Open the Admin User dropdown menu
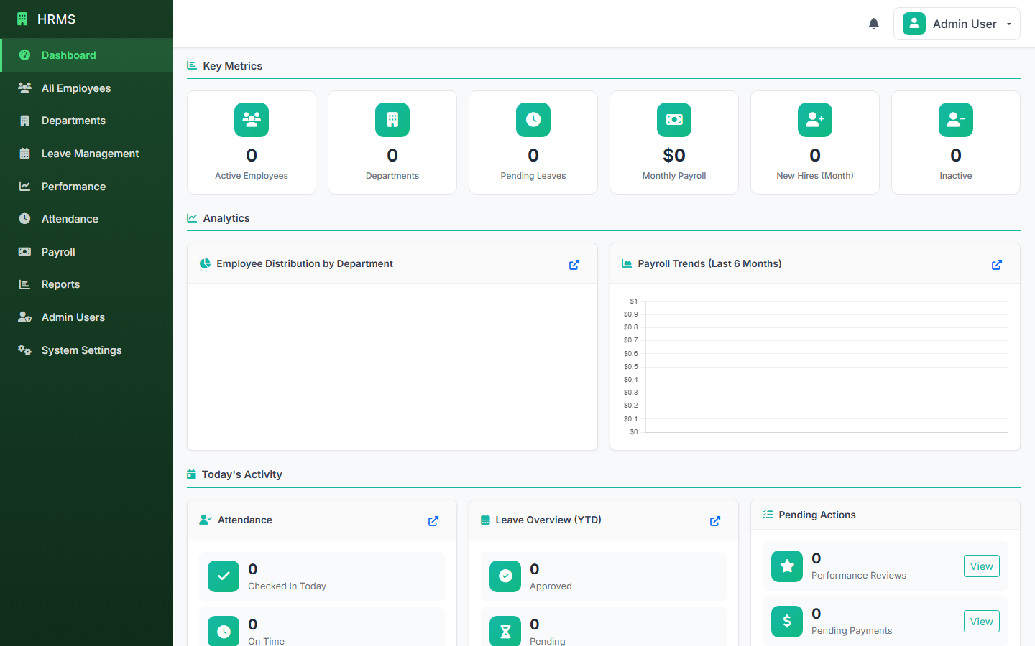 (x=957, y=24)
